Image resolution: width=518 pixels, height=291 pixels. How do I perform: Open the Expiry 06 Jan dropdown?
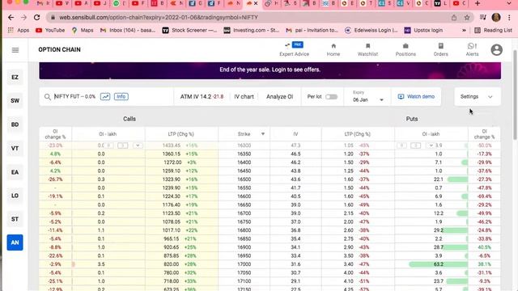coord(367,97)
